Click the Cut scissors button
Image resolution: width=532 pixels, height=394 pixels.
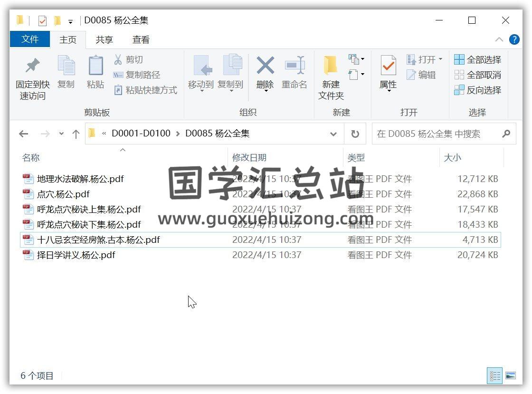point(128,60)
